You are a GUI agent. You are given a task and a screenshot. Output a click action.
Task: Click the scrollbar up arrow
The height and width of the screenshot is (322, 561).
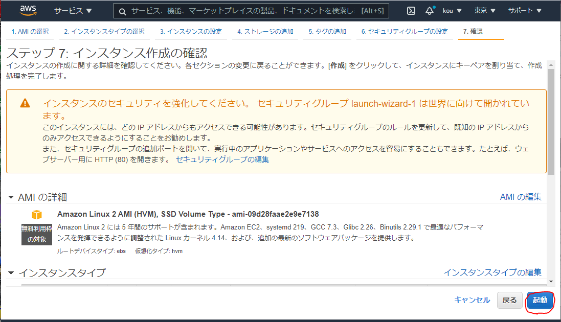[x=551, y=65]
